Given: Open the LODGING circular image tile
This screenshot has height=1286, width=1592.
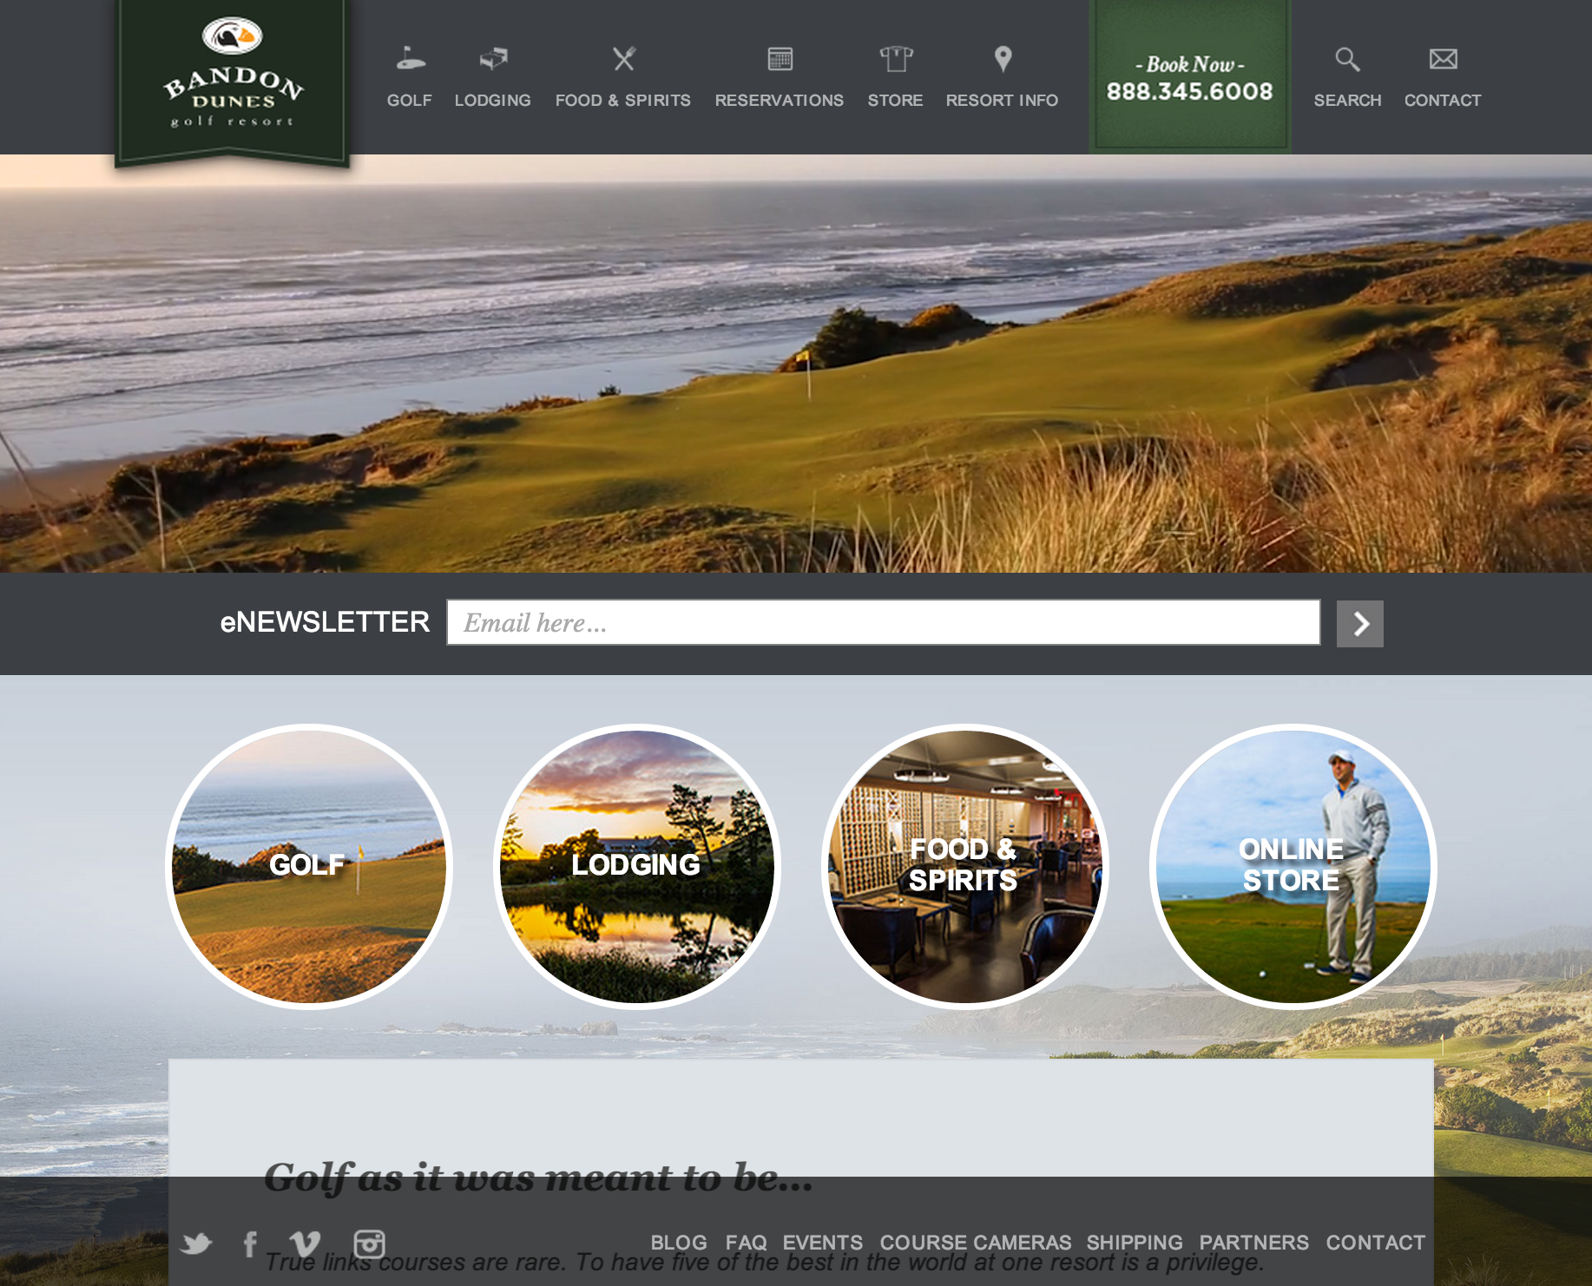Looking at the screenshot, I should click(637, 866).
